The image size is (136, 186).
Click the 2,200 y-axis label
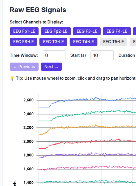point(28,128)
